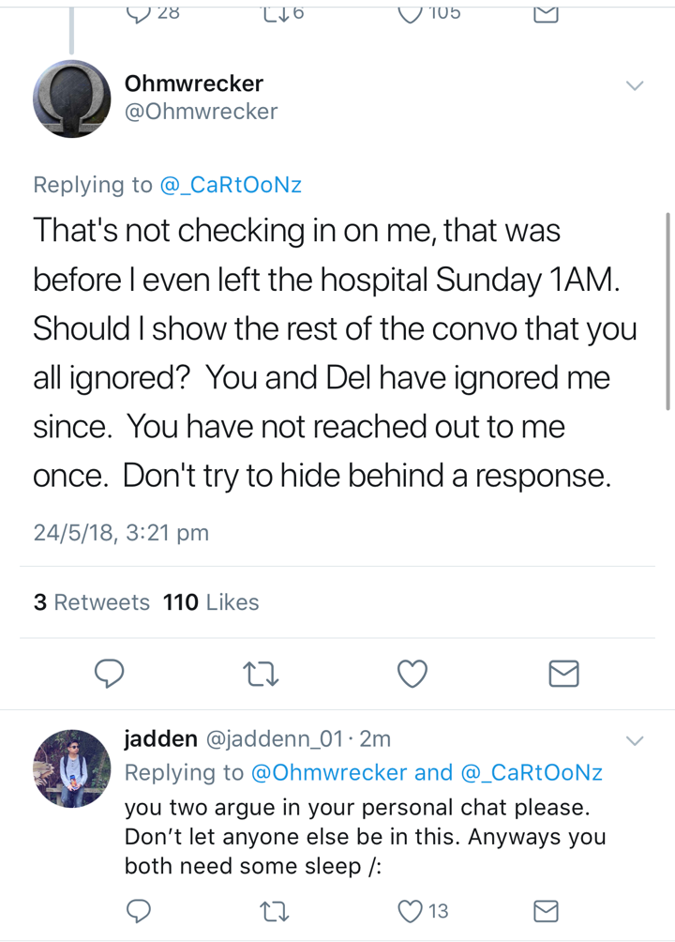Retweet jadden's reply
Image resolution: width=675 pixels, height=942 pixels.
tap(275, 911)
